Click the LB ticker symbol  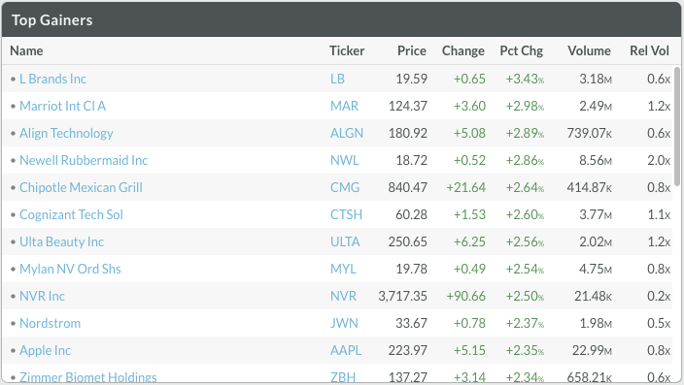tap(338, 79)
